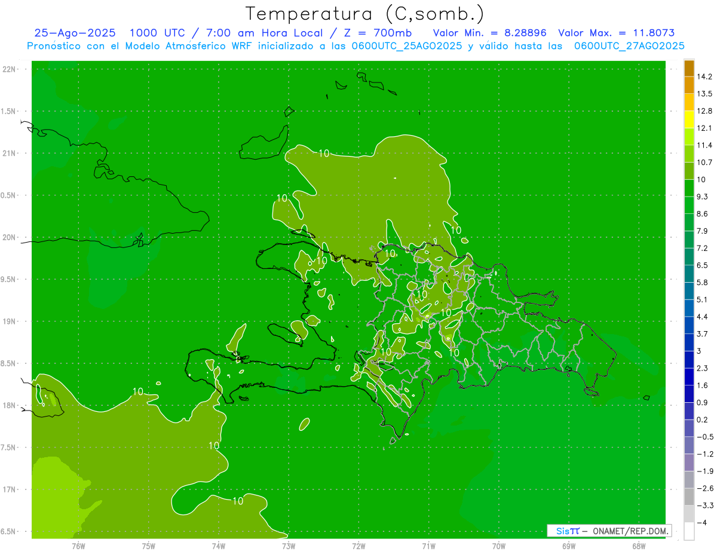Click the legend value "9.3"
The width and height of the screenshot is (717, 554).
(x=703, y=197)
